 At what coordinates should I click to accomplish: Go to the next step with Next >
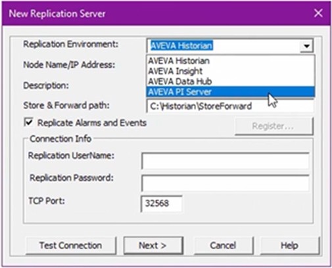tap(153, 246)
